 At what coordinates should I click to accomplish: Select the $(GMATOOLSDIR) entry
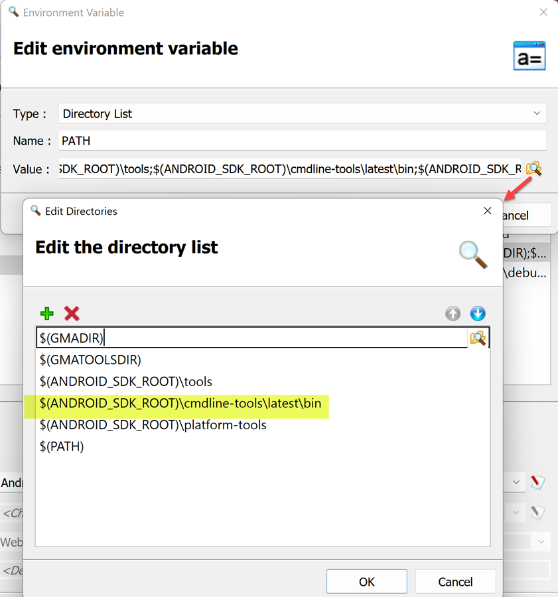90,360
